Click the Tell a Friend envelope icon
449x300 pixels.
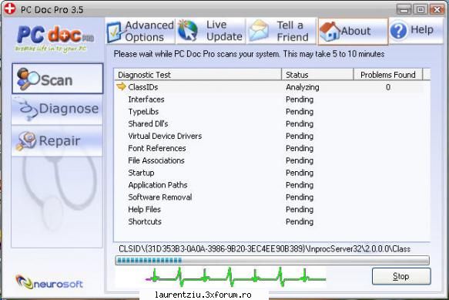259,30
